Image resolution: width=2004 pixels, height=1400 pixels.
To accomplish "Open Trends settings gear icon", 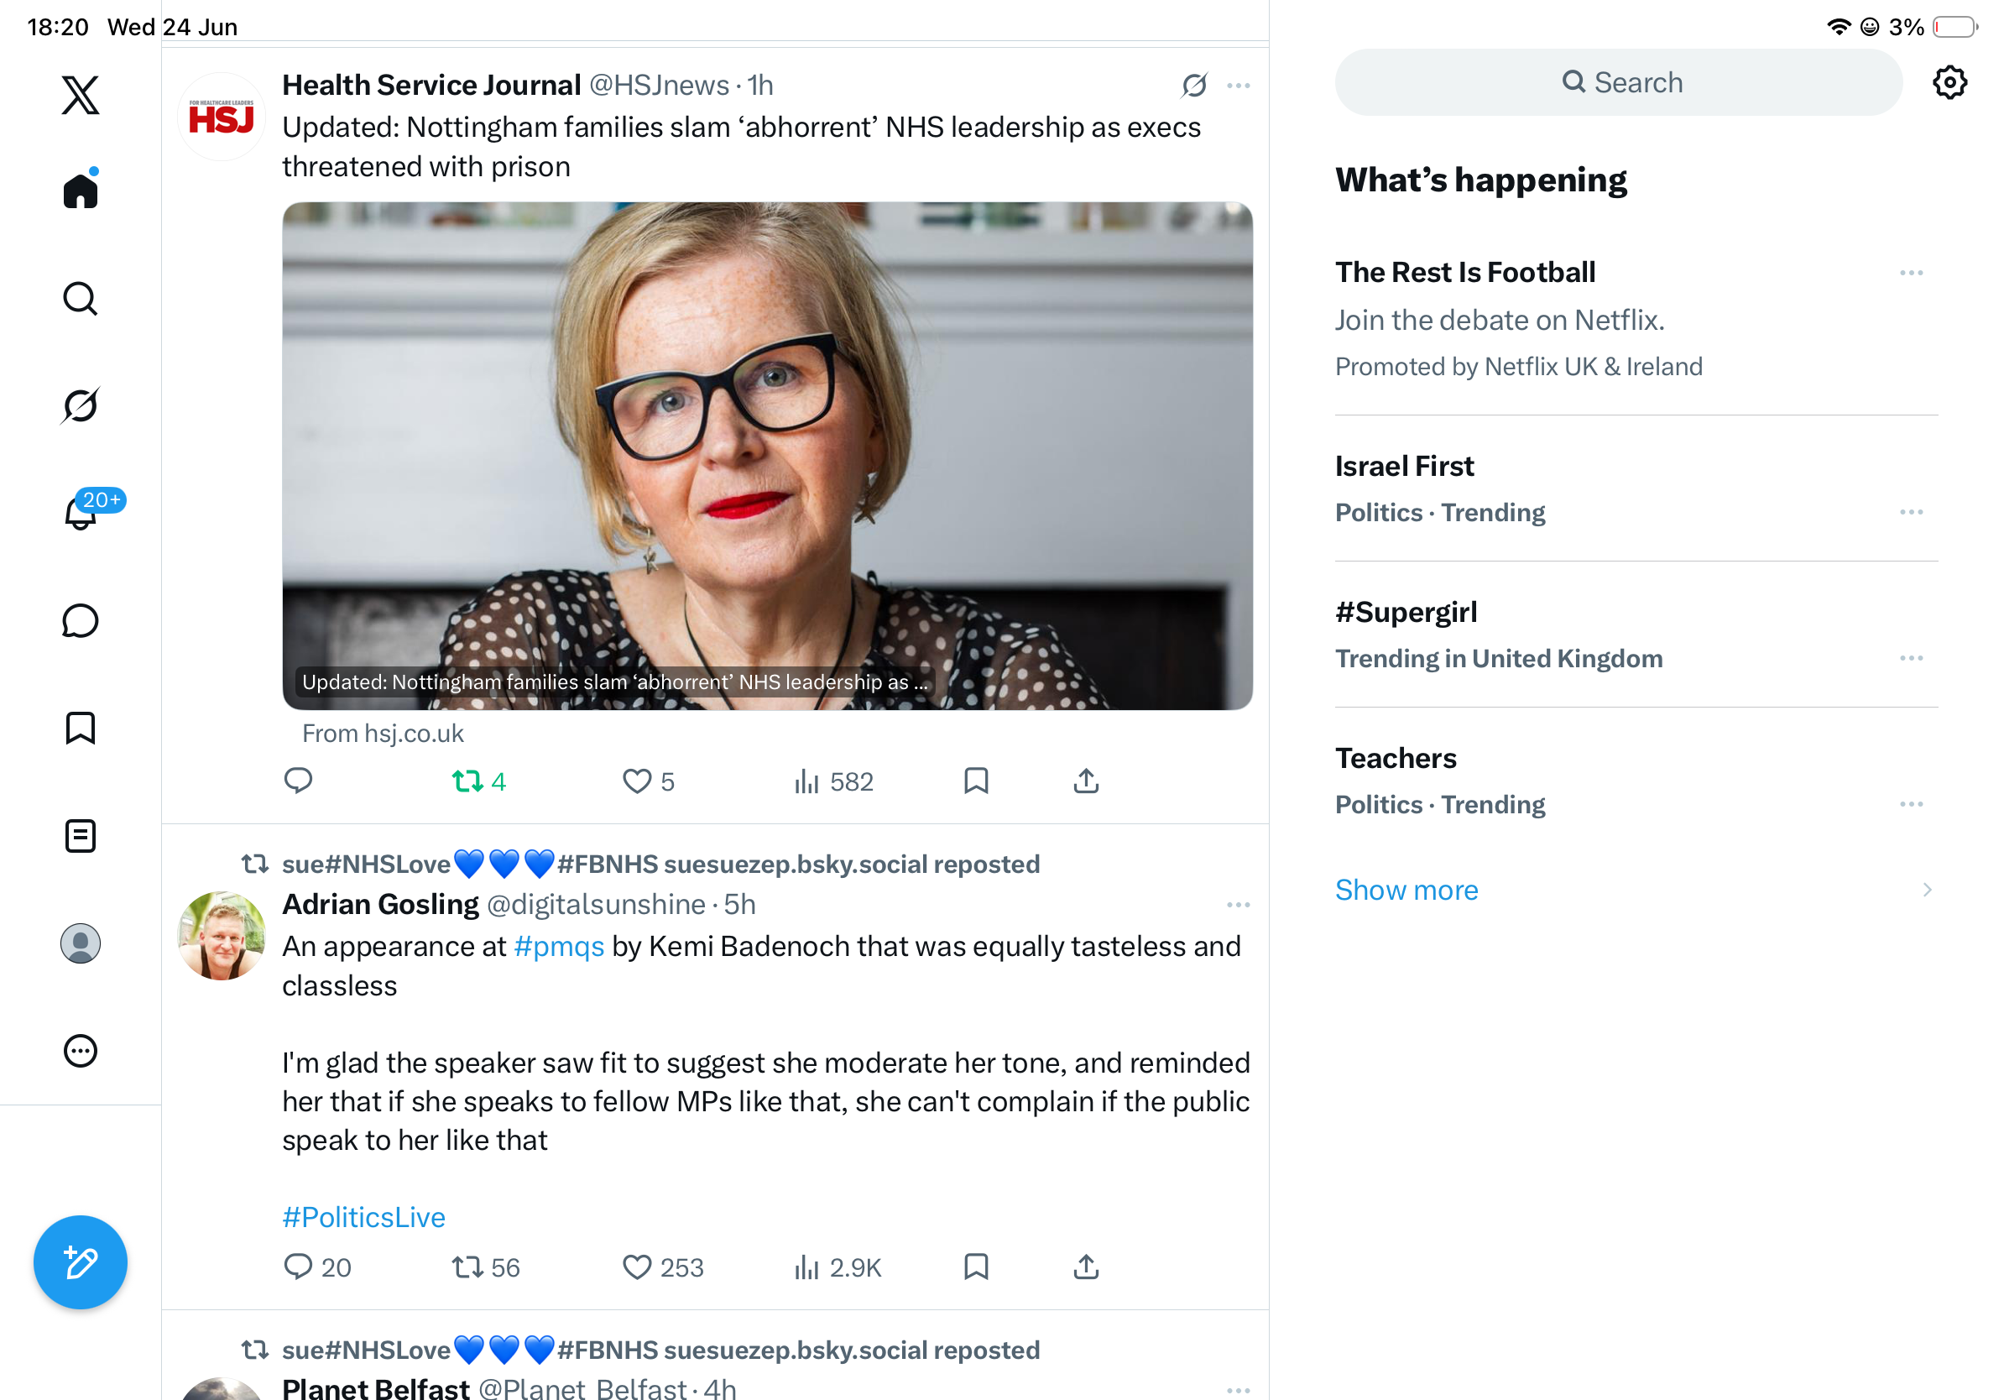I will click(x=1949, y=82).
